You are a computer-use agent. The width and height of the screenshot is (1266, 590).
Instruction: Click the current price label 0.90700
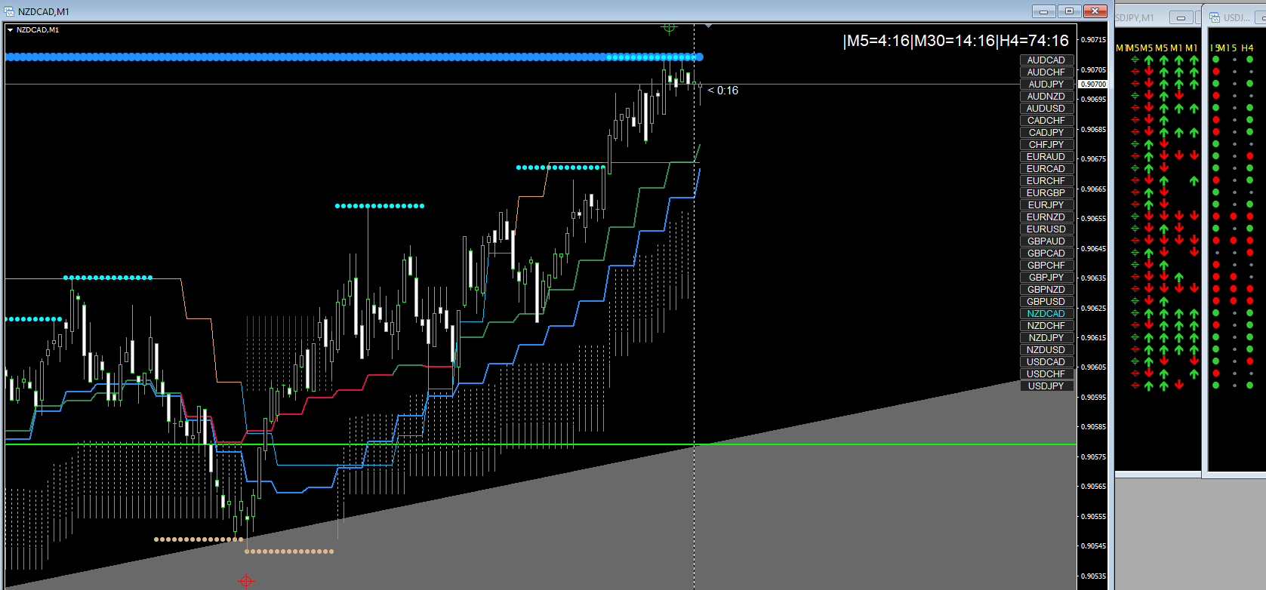pos(1093,84)
